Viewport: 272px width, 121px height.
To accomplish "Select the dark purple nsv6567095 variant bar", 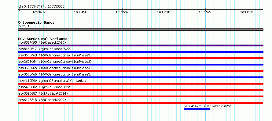I will [141, 45].
